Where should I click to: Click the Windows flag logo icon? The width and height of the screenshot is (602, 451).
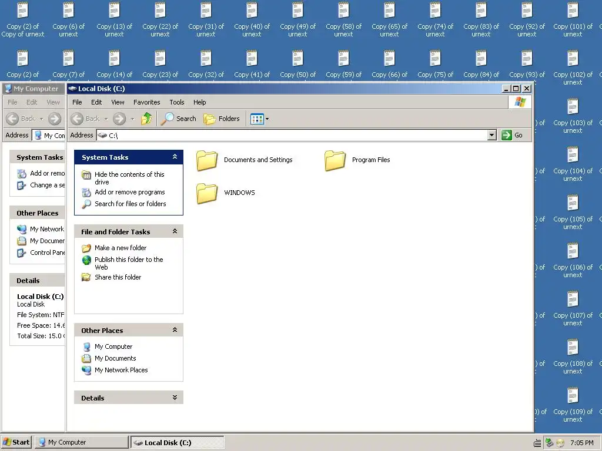[520, 102]
